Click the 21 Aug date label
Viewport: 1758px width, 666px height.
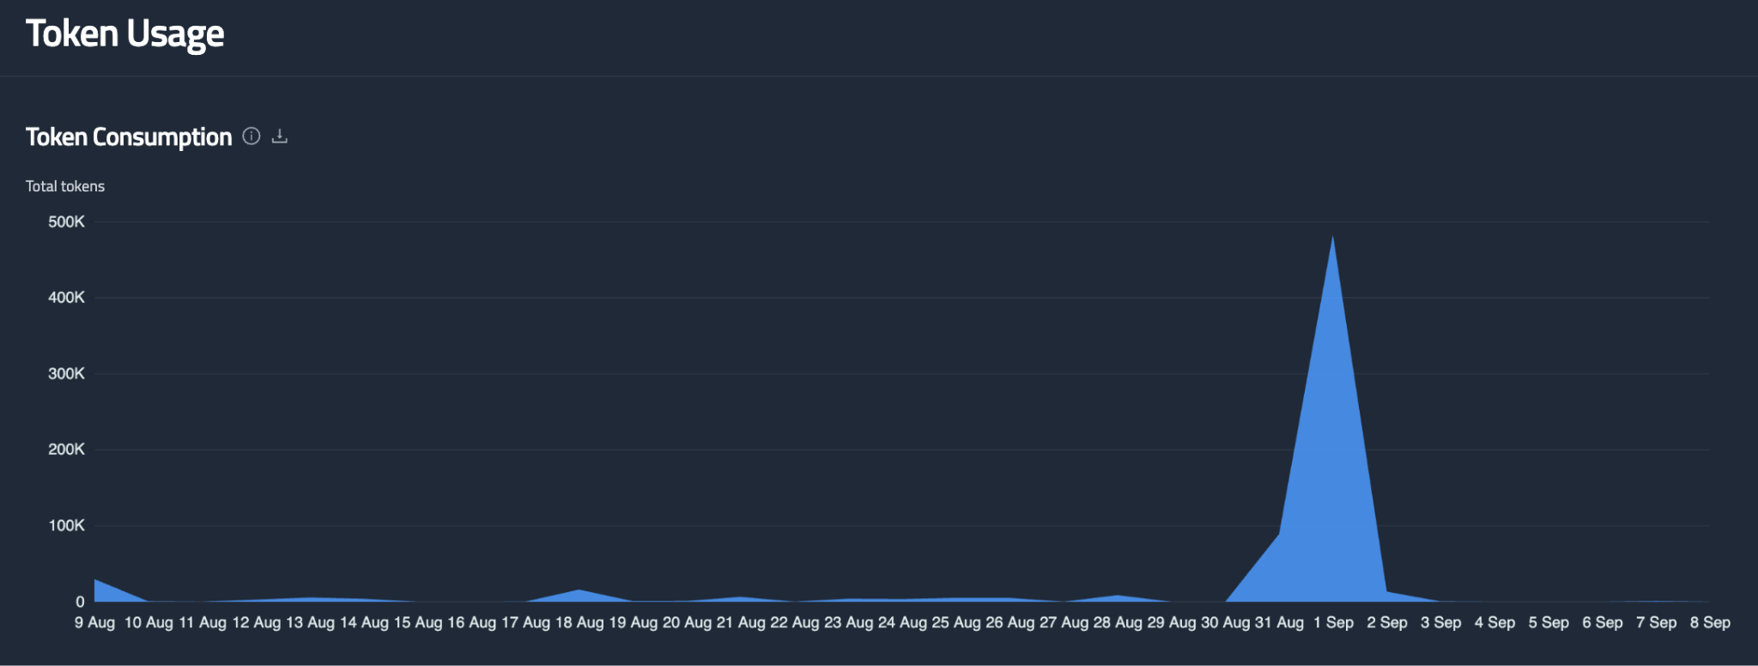click(x=741, y=623)
